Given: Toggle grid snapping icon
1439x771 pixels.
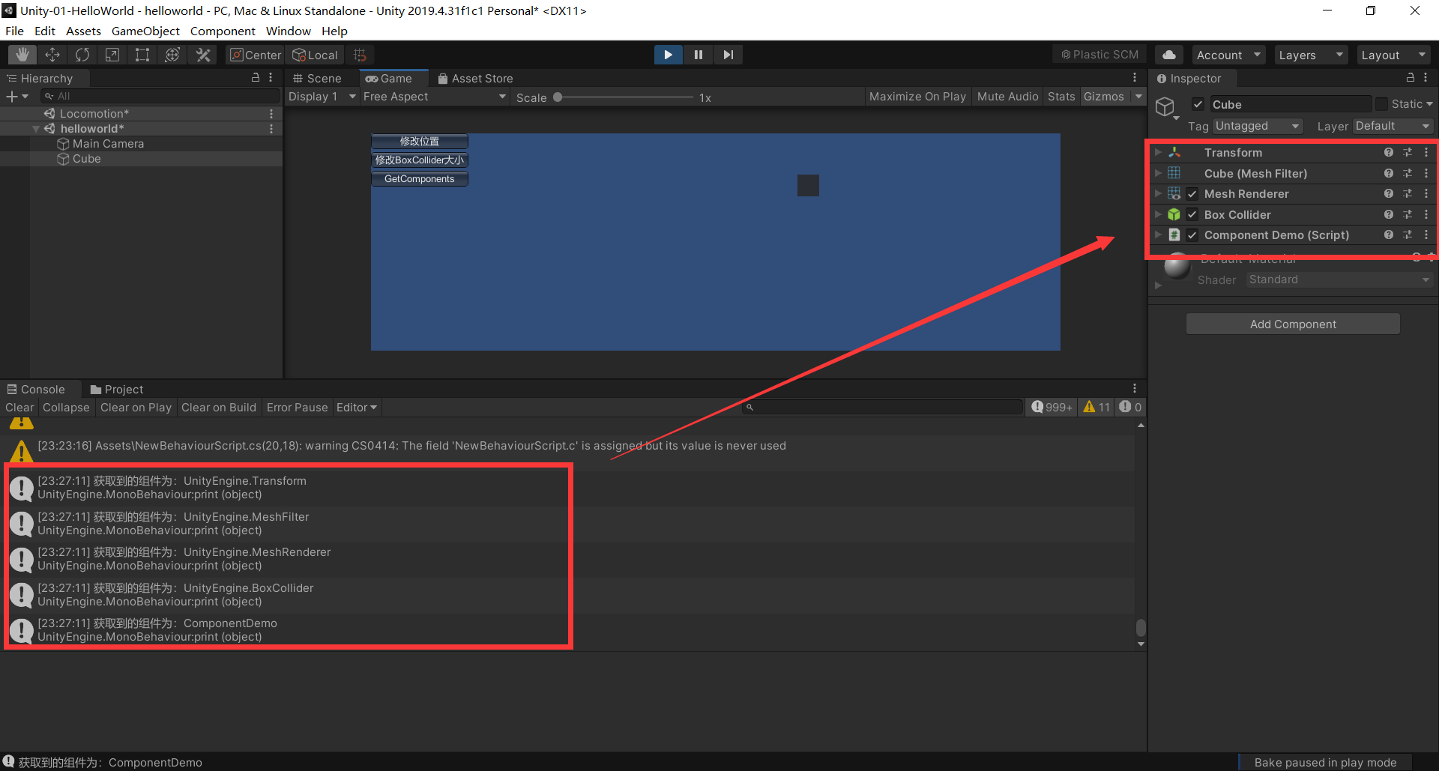Looking at the screenshot, I should (x=360, y=55).
